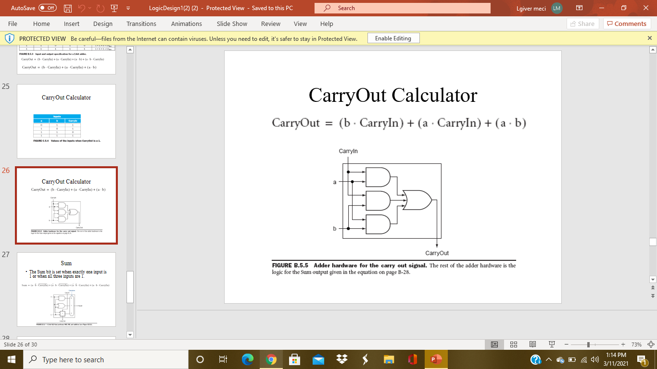Open Office app from taskbar
Viewport: 657px width, 369px height.
pos(412,359)
